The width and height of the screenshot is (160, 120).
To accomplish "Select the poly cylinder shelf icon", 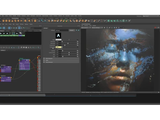I will coord(9,21).
